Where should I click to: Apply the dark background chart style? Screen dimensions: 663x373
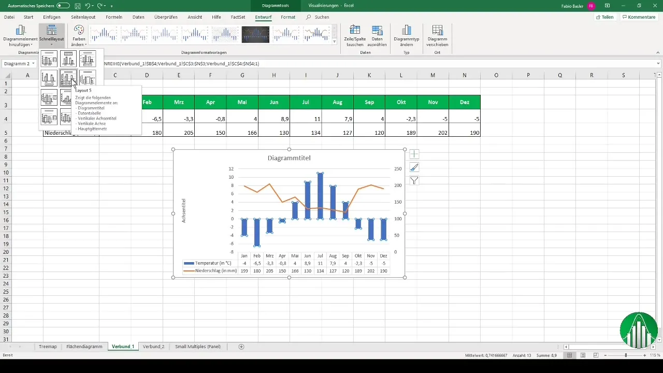click(255, 34)
